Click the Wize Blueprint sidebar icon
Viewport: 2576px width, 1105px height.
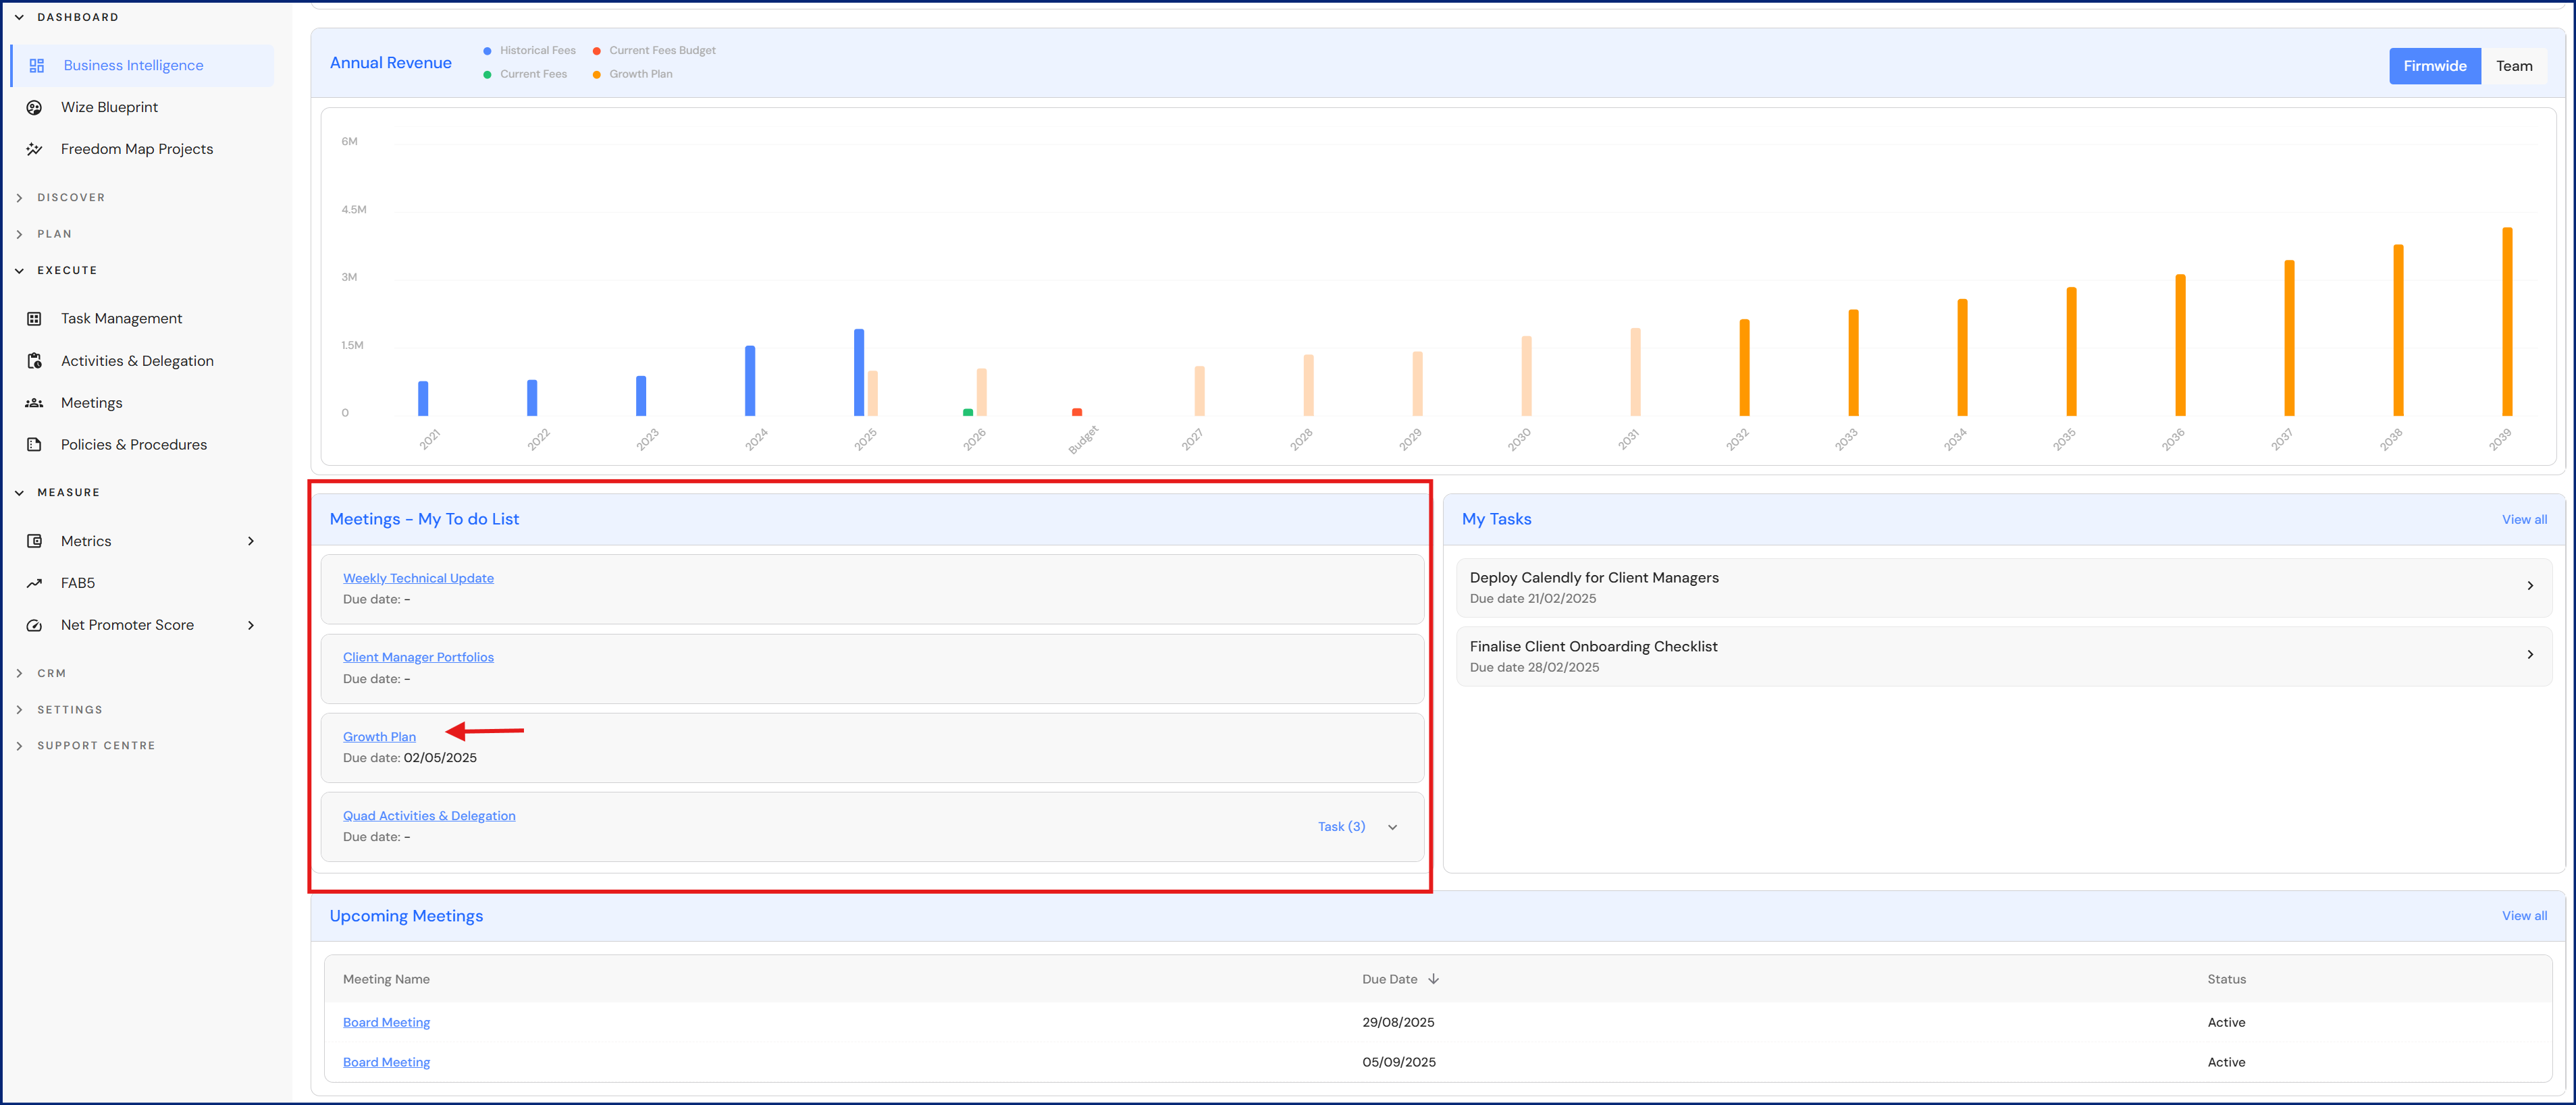[34, 108]
